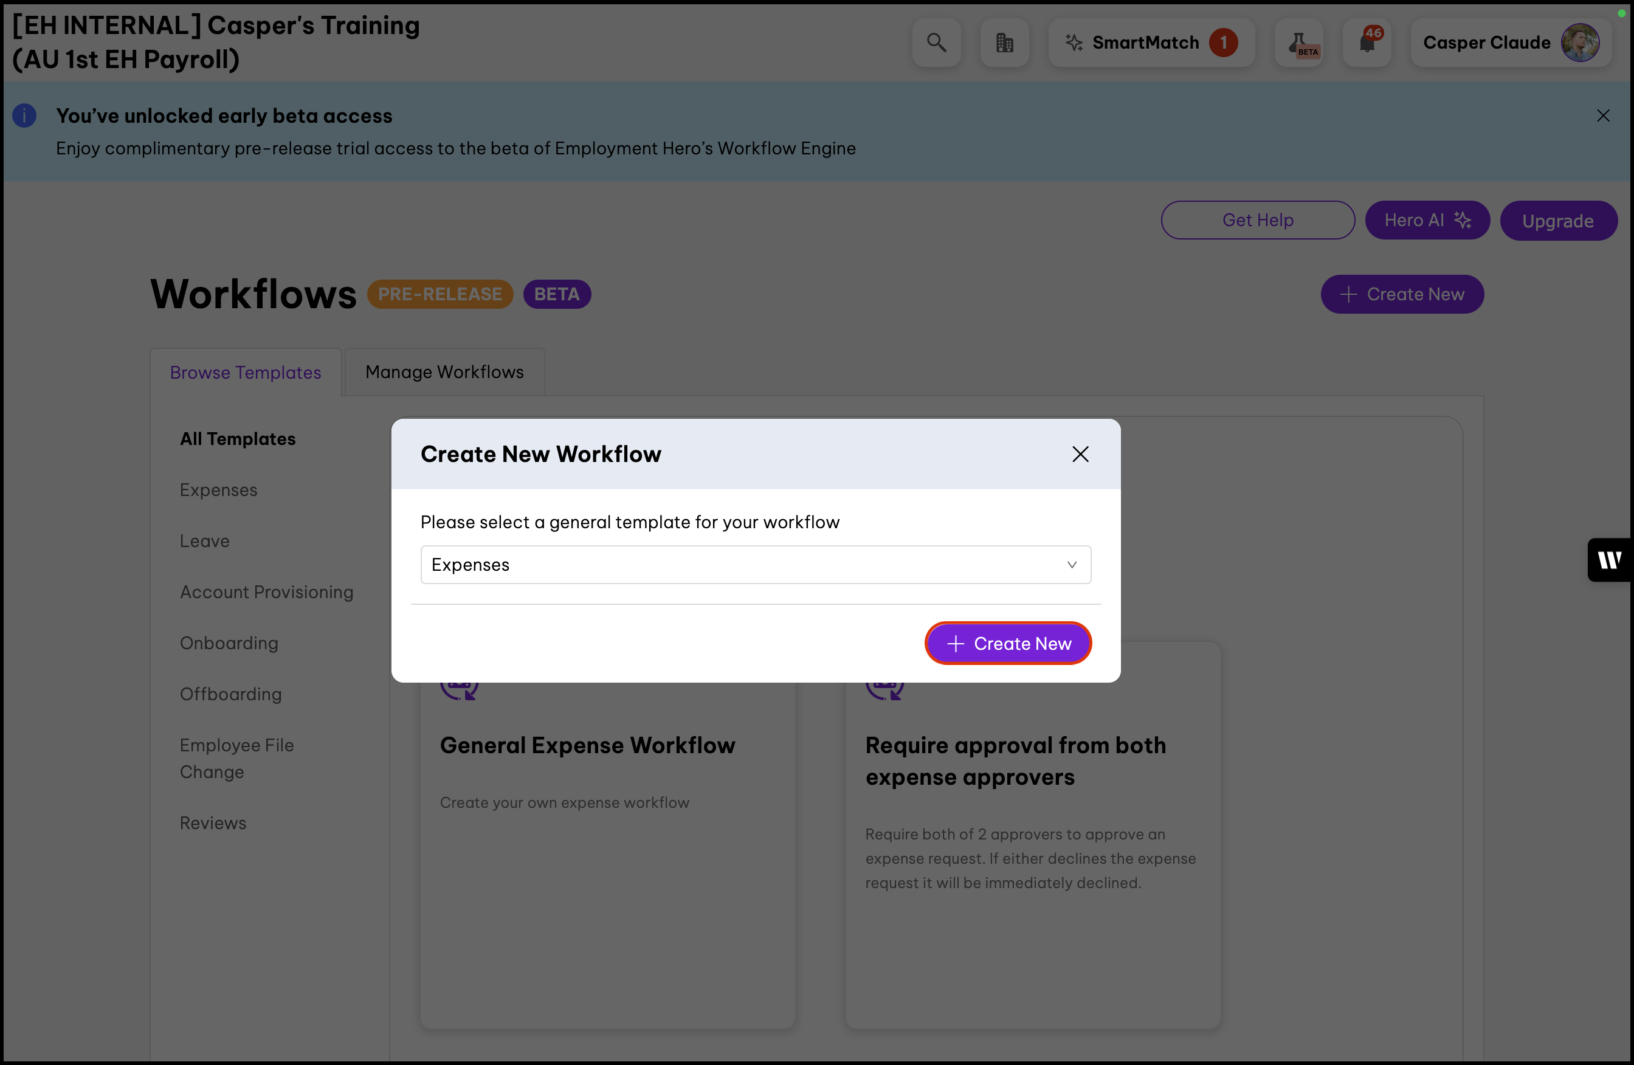This screenshot has width=1634, height=1065.
Task: Dismiss the early beta access banner
Action: tap(1603, 116)
